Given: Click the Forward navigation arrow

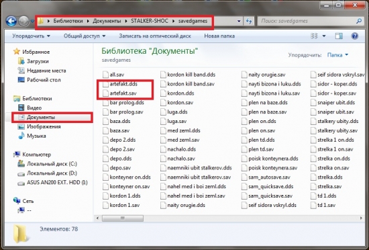Looking at the screenshot, I should point(23,22).
